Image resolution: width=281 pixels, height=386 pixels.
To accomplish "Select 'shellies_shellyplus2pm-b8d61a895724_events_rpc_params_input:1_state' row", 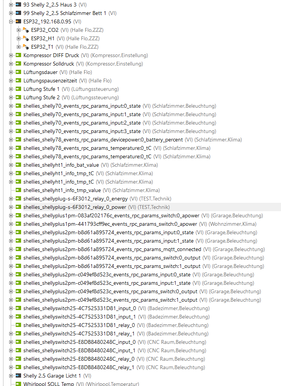I will (140, 241).
